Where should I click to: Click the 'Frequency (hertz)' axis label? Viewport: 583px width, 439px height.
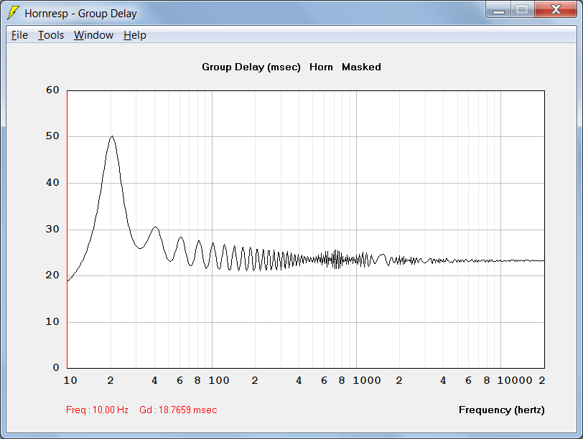click(502, 410)
